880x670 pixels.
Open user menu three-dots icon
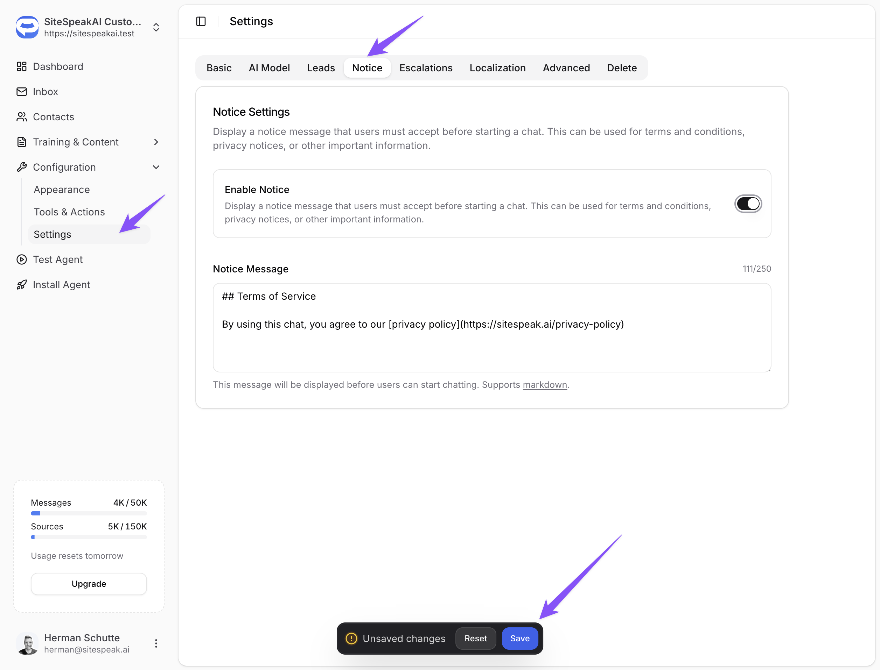click(x=156, y=643)
